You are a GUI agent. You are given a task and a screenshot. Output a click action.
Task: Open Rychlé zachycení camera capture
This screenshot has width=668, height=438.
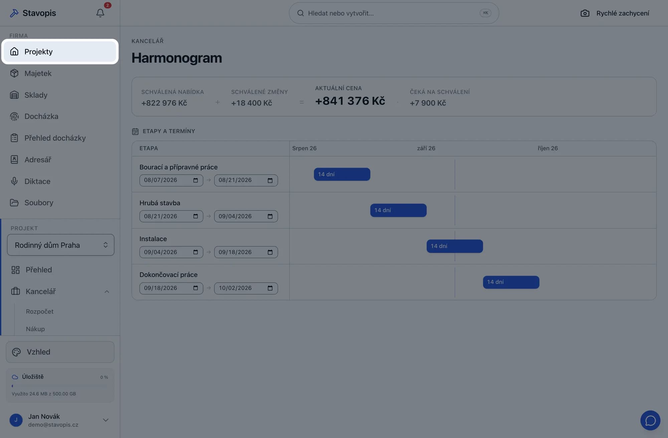click(615, 13)
